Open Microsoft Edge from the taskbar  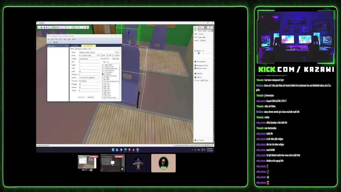(125, 150)
